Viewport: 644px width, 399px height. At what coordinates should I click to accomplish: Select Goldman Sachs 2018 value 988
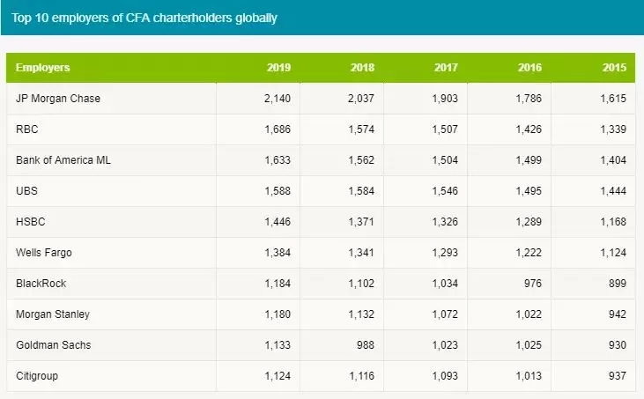pyautogui.click(x=365, y=345)
